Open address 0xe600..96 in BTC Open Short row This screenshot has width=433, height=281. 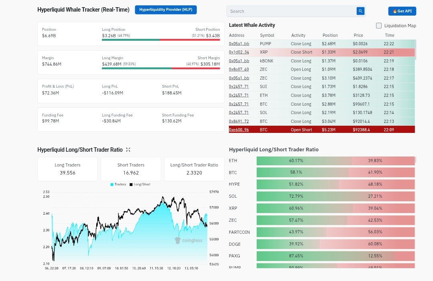pos(239,130)
